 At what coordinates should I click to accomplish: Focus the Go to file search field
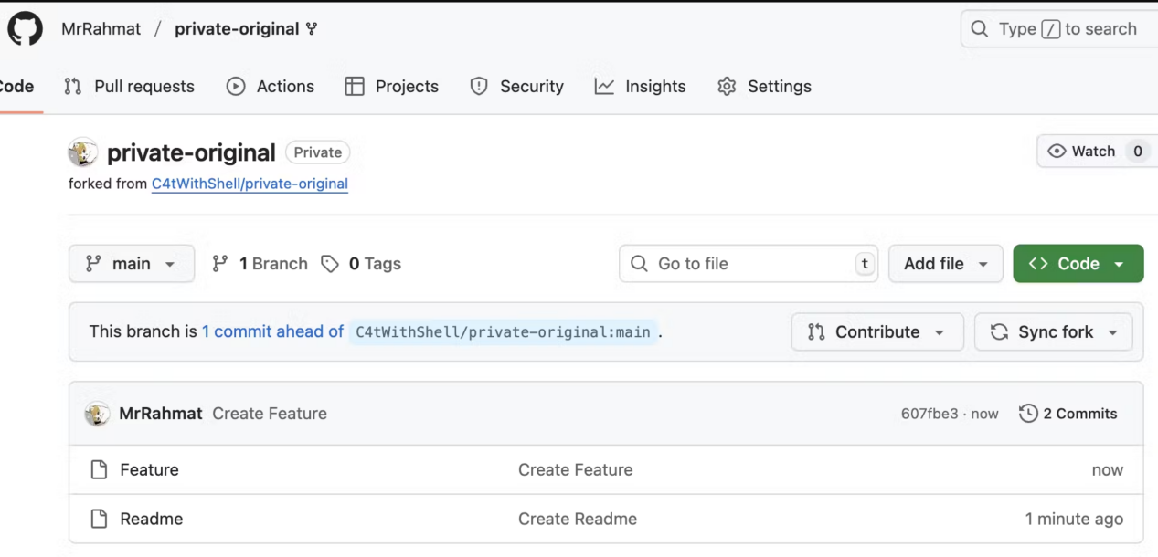[748, 264]
